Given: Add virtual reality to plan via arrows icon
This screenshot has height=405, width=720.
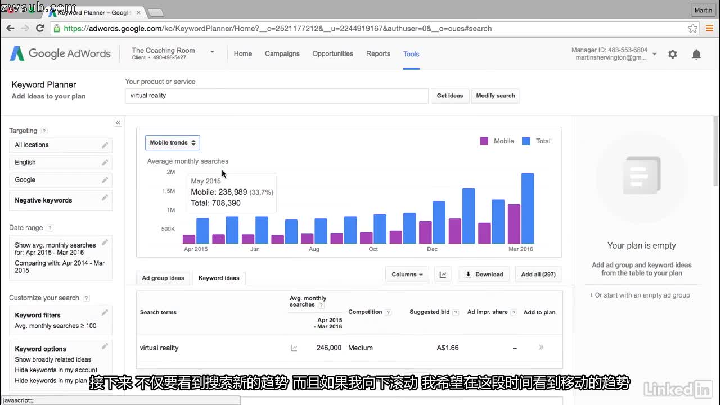Looking at the screenshot, I should pos(541,348).
